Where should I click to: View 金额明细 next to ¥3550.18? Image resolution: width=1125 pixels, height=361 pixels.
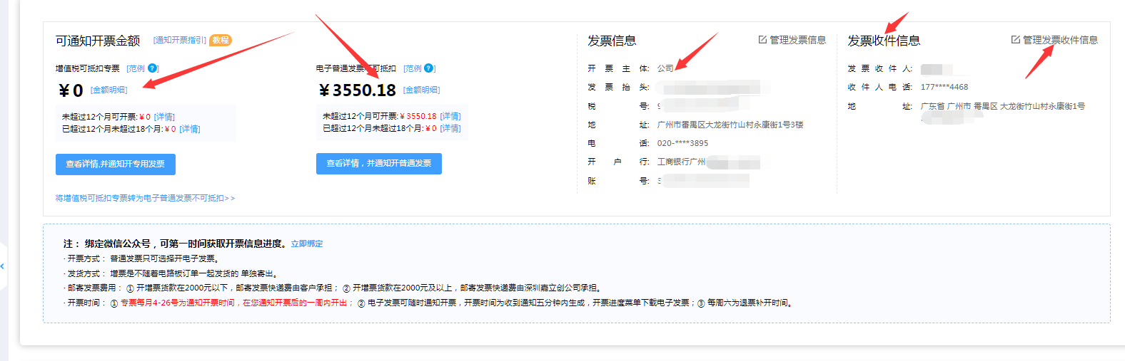coord(422,90)
